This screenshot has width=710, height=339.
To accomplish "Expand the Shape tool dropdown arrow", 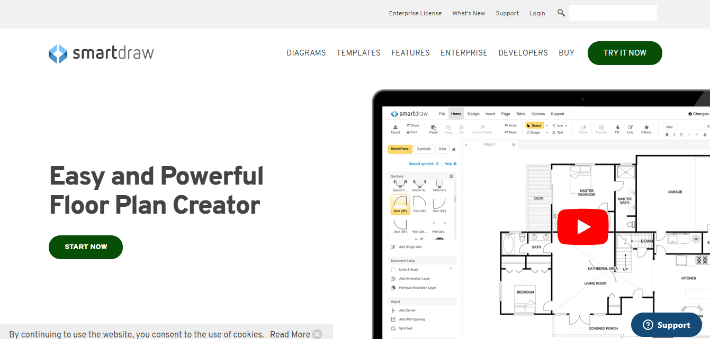I will [547, 133].
